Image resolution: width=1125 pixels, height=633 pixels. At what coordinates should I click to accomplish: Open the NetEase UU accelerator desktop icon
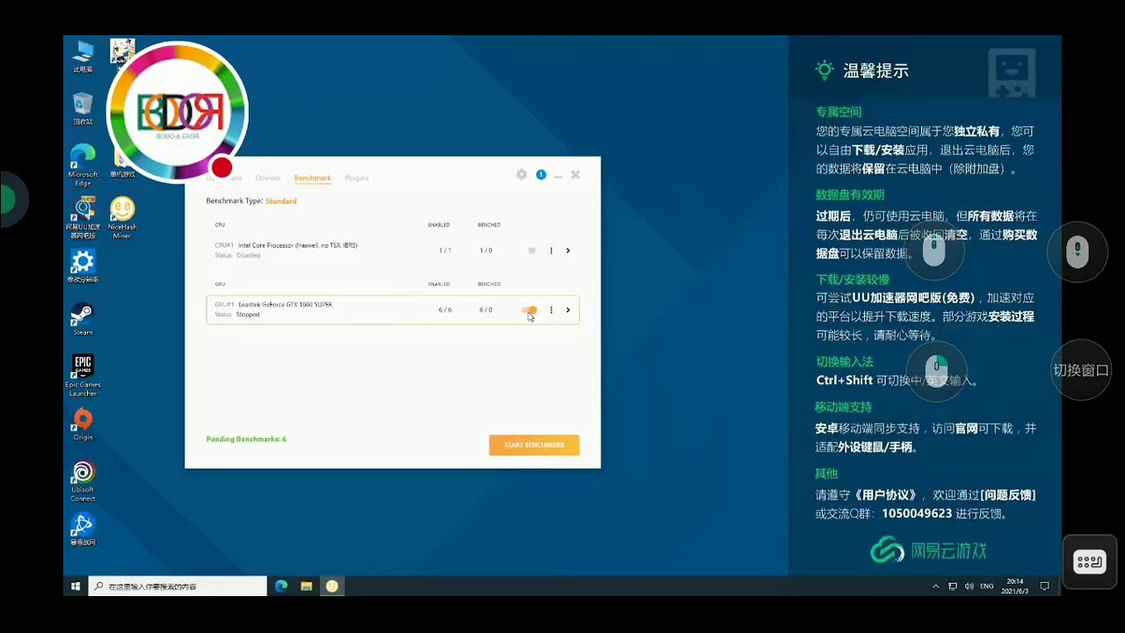click(83, 218)
